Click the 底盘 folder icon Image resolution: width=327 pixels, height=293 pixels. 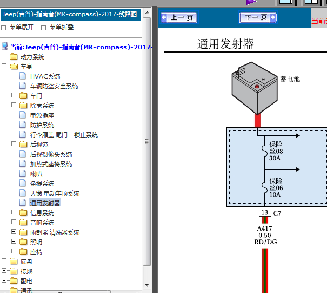tap(14, 261)
